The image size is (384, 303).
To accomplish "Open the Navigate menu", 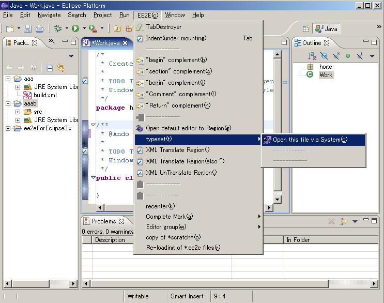I will 49,15.
